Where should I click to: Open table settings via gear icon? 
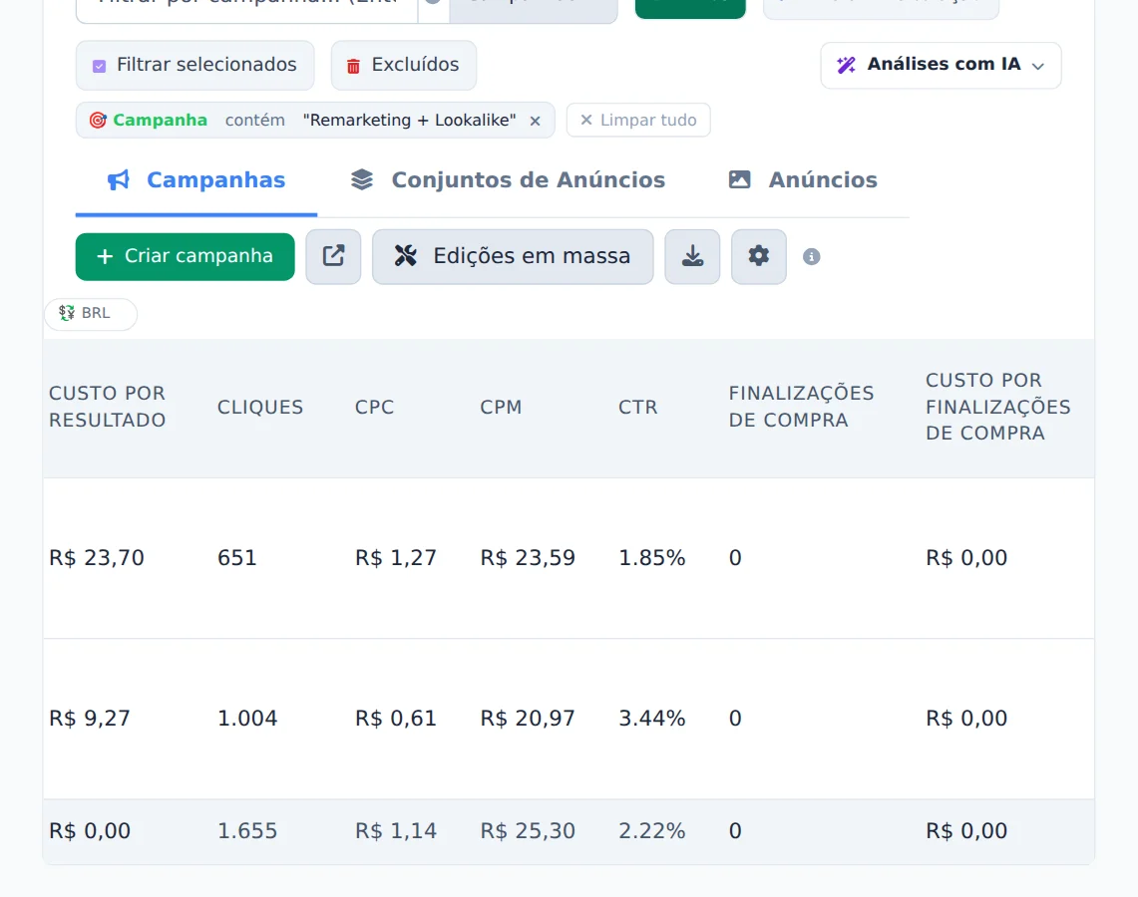point(758,257)
